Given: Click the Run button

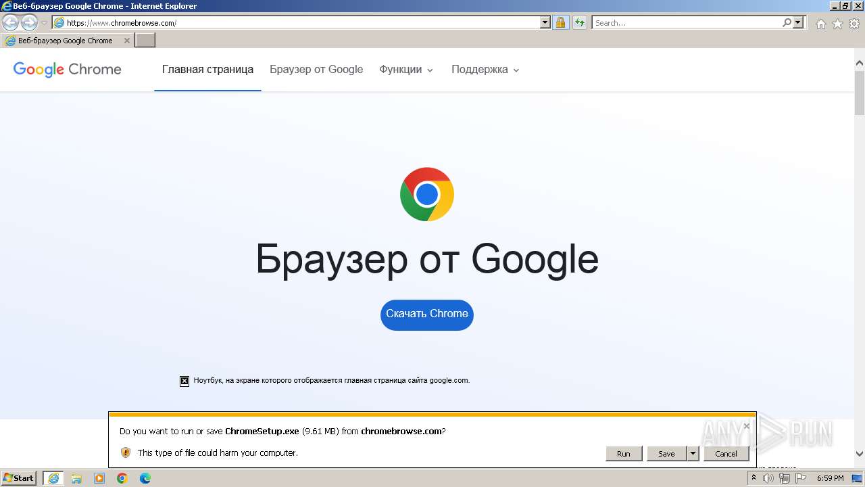Looking at the screenshot, I should pyautogui.click(x=624, y=454).
